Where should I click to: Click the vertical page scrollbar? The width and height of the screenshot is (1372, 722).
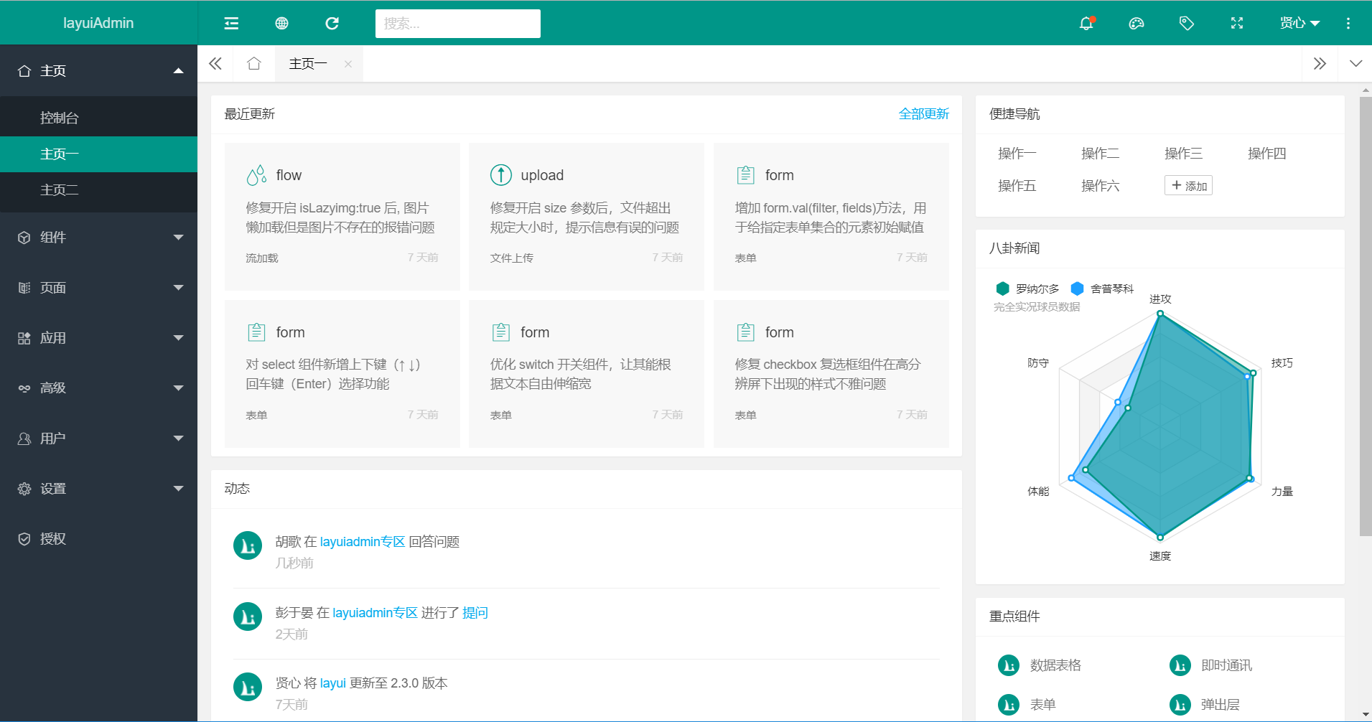1365,316
